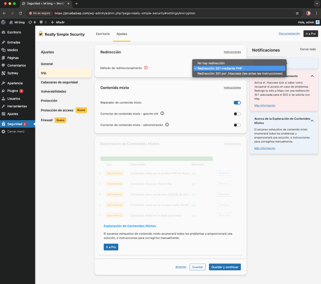The height and width of the screenshot is (284, 321).
Task: Open Vulnerabilidades settings section
Action: click(65, 92)
